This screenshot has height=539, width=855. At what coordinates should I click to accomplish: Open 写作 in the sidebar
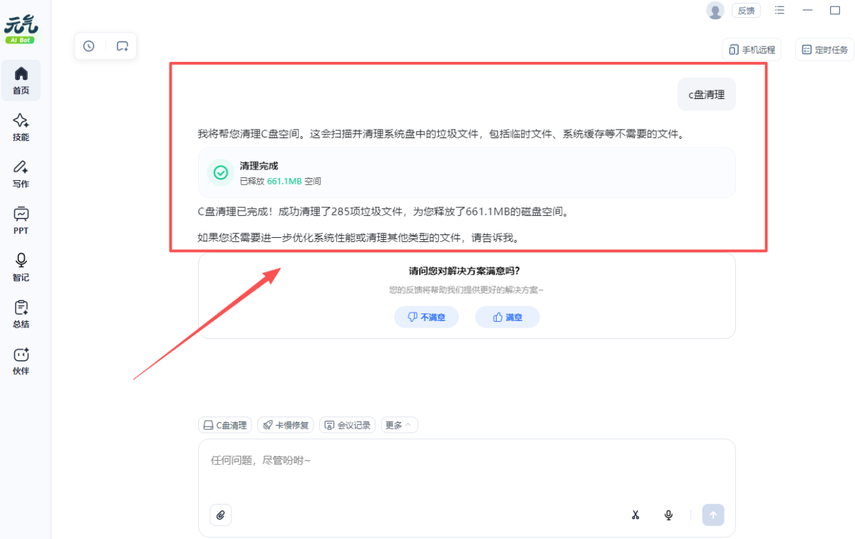point(21,174)
